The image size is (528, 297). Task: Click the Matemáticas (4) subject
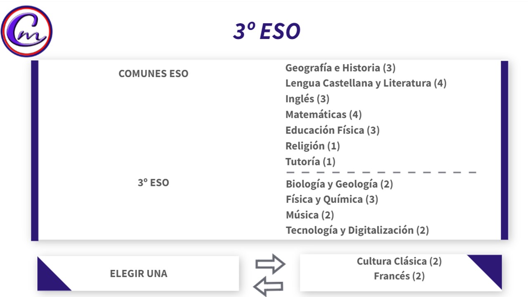click(x=323, y=114)
